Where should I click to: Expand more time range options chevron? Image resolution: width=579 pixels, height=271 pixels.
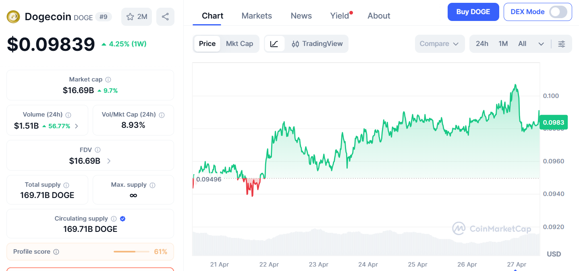[x=541, y=44]
